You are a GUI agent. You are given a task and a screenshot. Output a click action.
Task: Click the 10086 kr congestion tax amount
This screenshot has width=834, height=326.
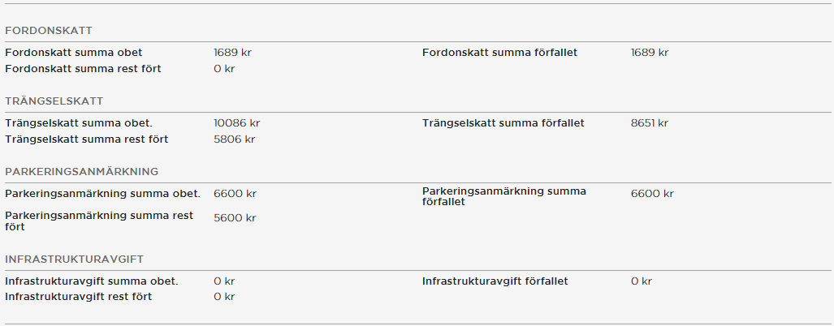pos(236,123)
